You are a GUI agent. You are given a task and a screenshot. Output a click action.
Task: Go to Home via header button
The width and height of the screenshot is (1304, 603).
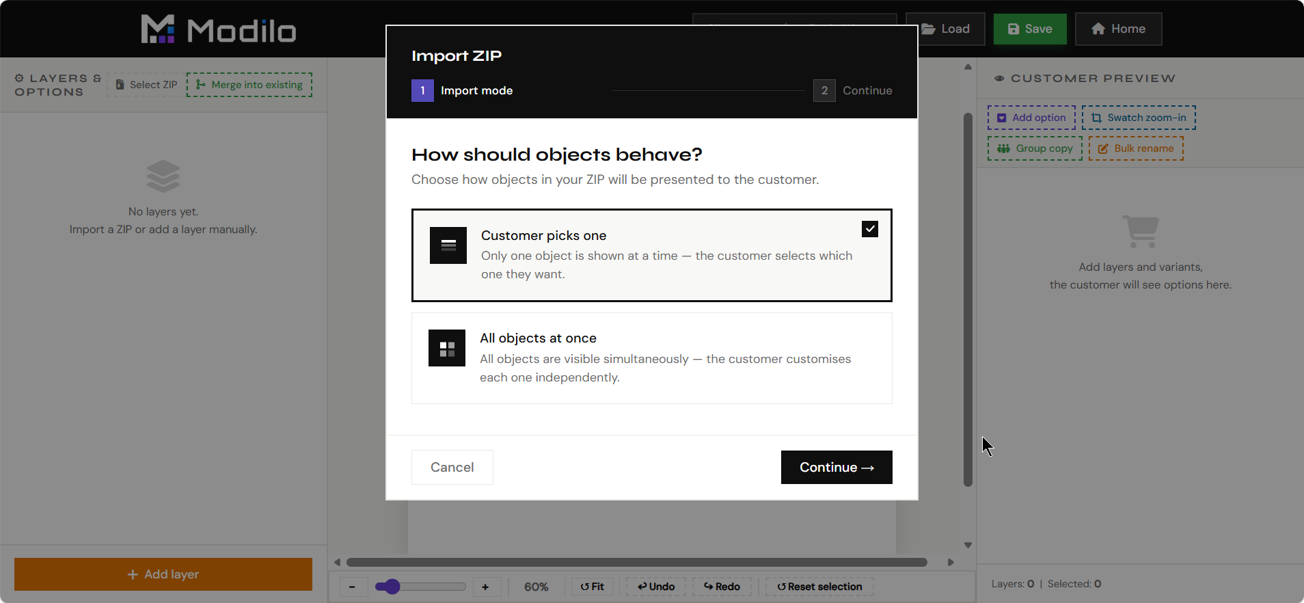[1118, 29]
